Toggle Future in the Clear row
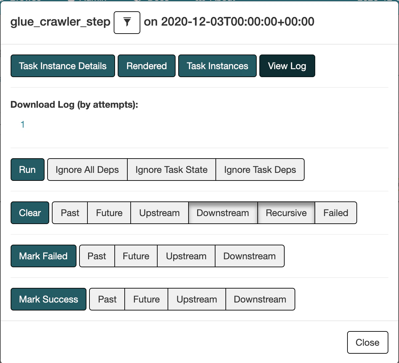 click(109, 213)
